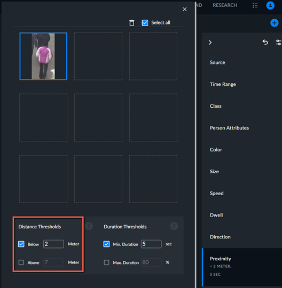Click the undo reset arrow icon
Image resolution: width=282 pixels, height=288 pixels.
point(265,42)
